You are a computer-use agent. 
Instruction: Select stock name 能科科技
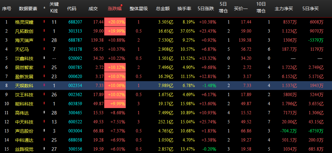pyautogui.click(x=24, y=104)
